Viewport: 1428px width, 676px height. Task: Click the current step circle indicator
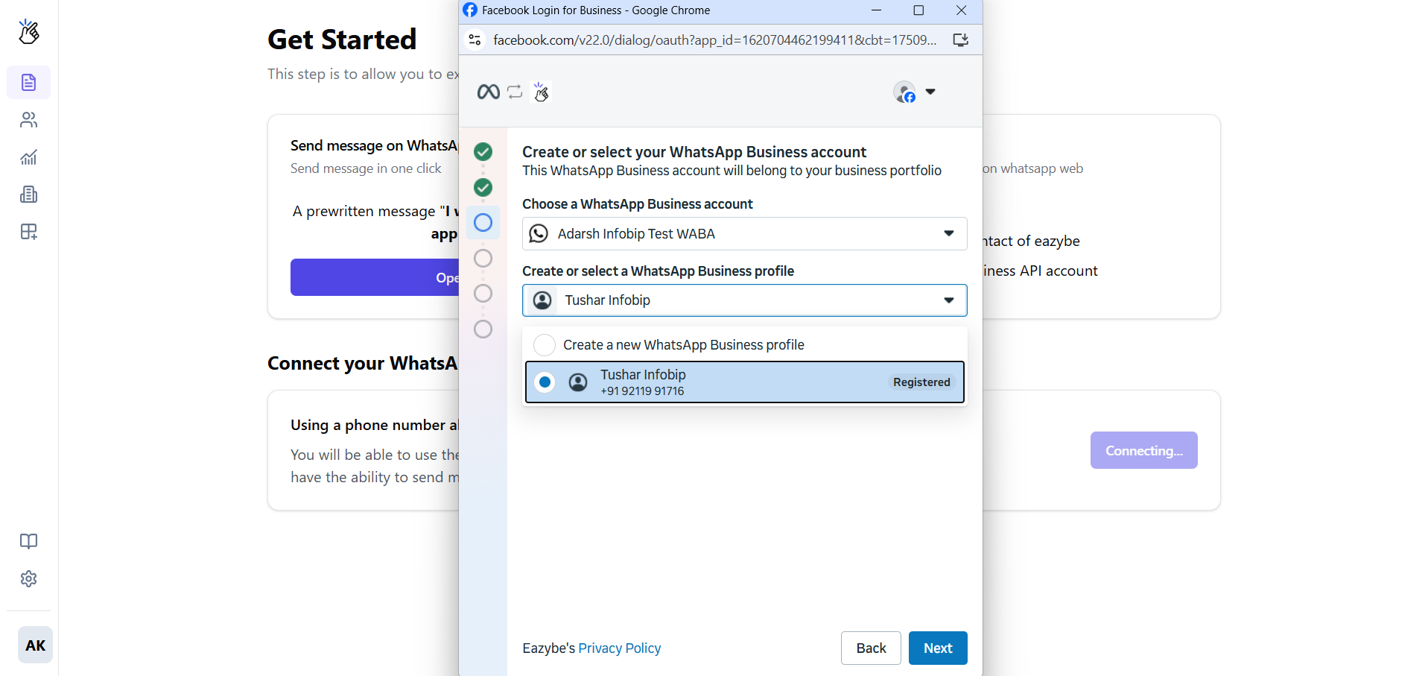483,222
